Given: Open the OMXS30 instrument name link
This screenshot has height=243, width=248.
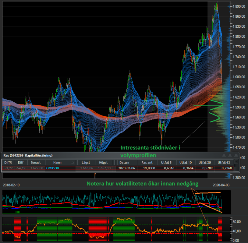Looking at the screenshot, I should coord(52,168).
